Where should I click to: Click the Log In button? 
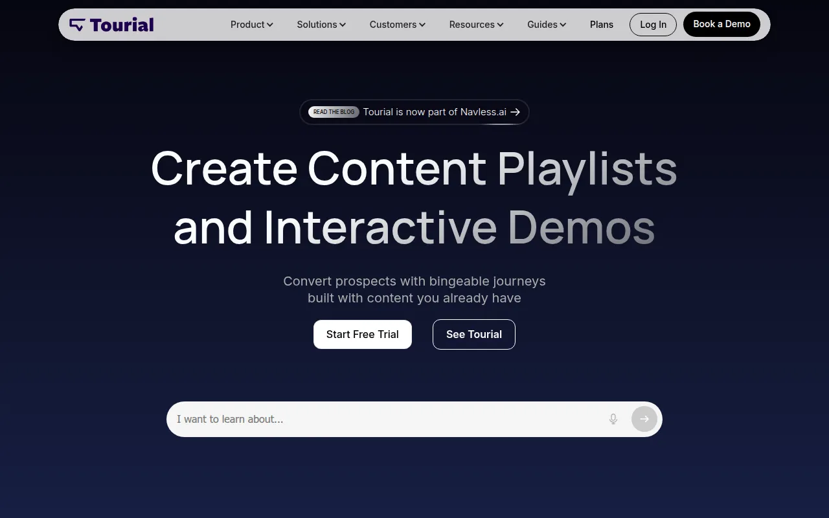pos(653,25)
